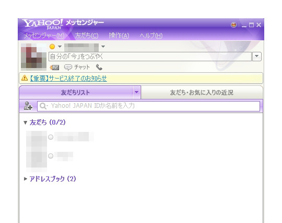Click the phone call icon
The width and height of the screenshot is (282, 223).
(99, 67)
